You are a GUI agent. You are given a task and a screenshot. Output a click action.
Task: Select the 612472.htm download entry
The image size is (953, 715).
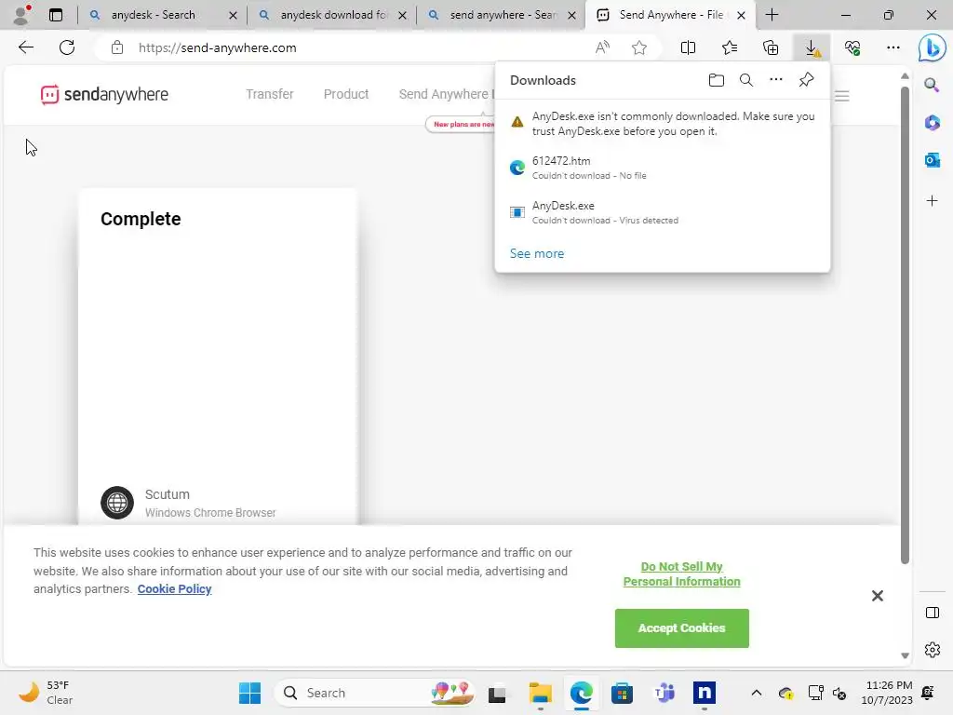click(663, 168)
